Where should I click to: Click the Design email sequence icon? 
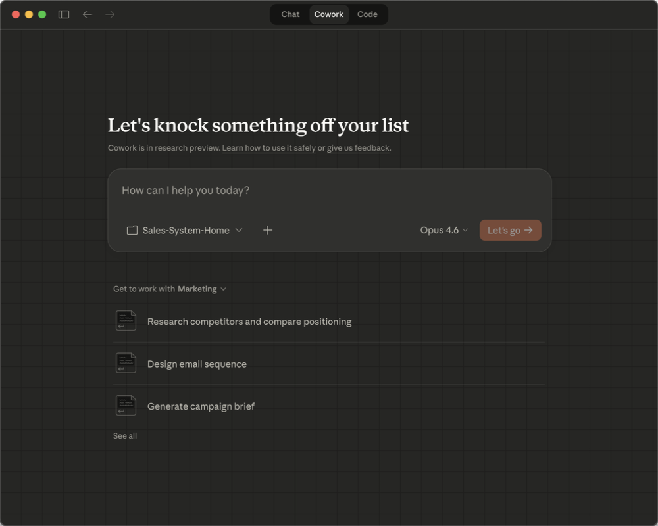point(126,363)
